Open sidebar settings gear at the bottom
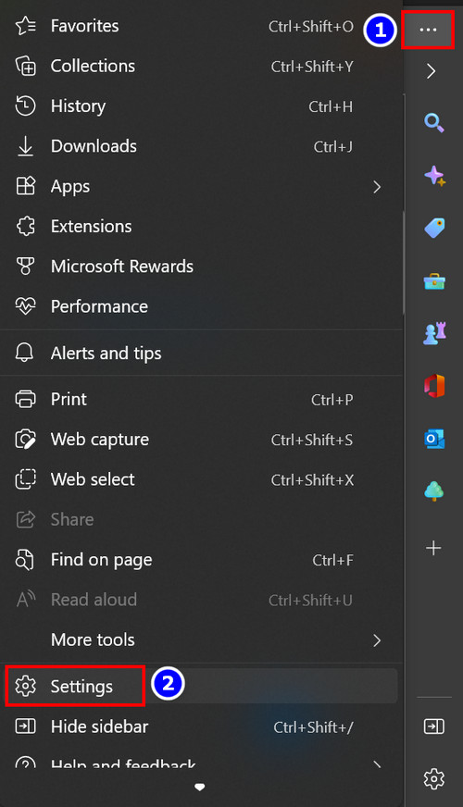This screenshot has width=463, height=807. pyautogui.click(x=433, y=779)
